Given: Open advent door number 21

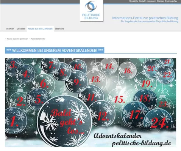Looking at the screenshot, I should click(167, 62).
